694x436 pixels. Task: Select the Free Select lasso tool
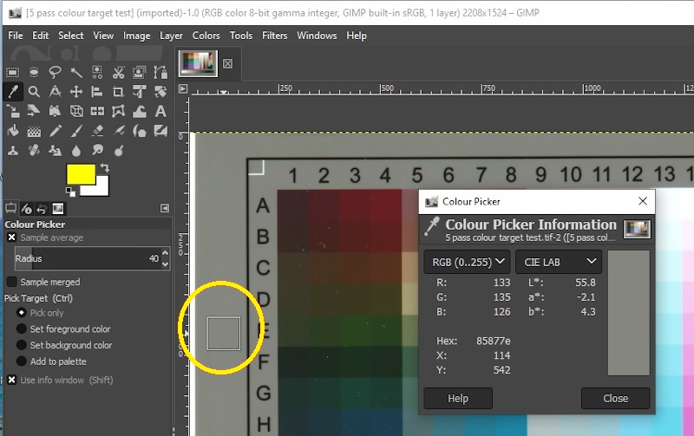pos(56,72)
